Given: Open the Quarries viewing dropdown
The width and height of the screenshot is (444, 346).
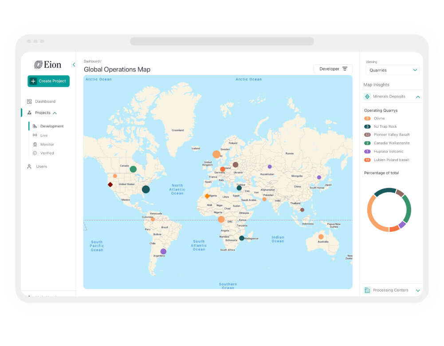Looking at the screenshot, I should pyautogui.click(x=393, y=70).
